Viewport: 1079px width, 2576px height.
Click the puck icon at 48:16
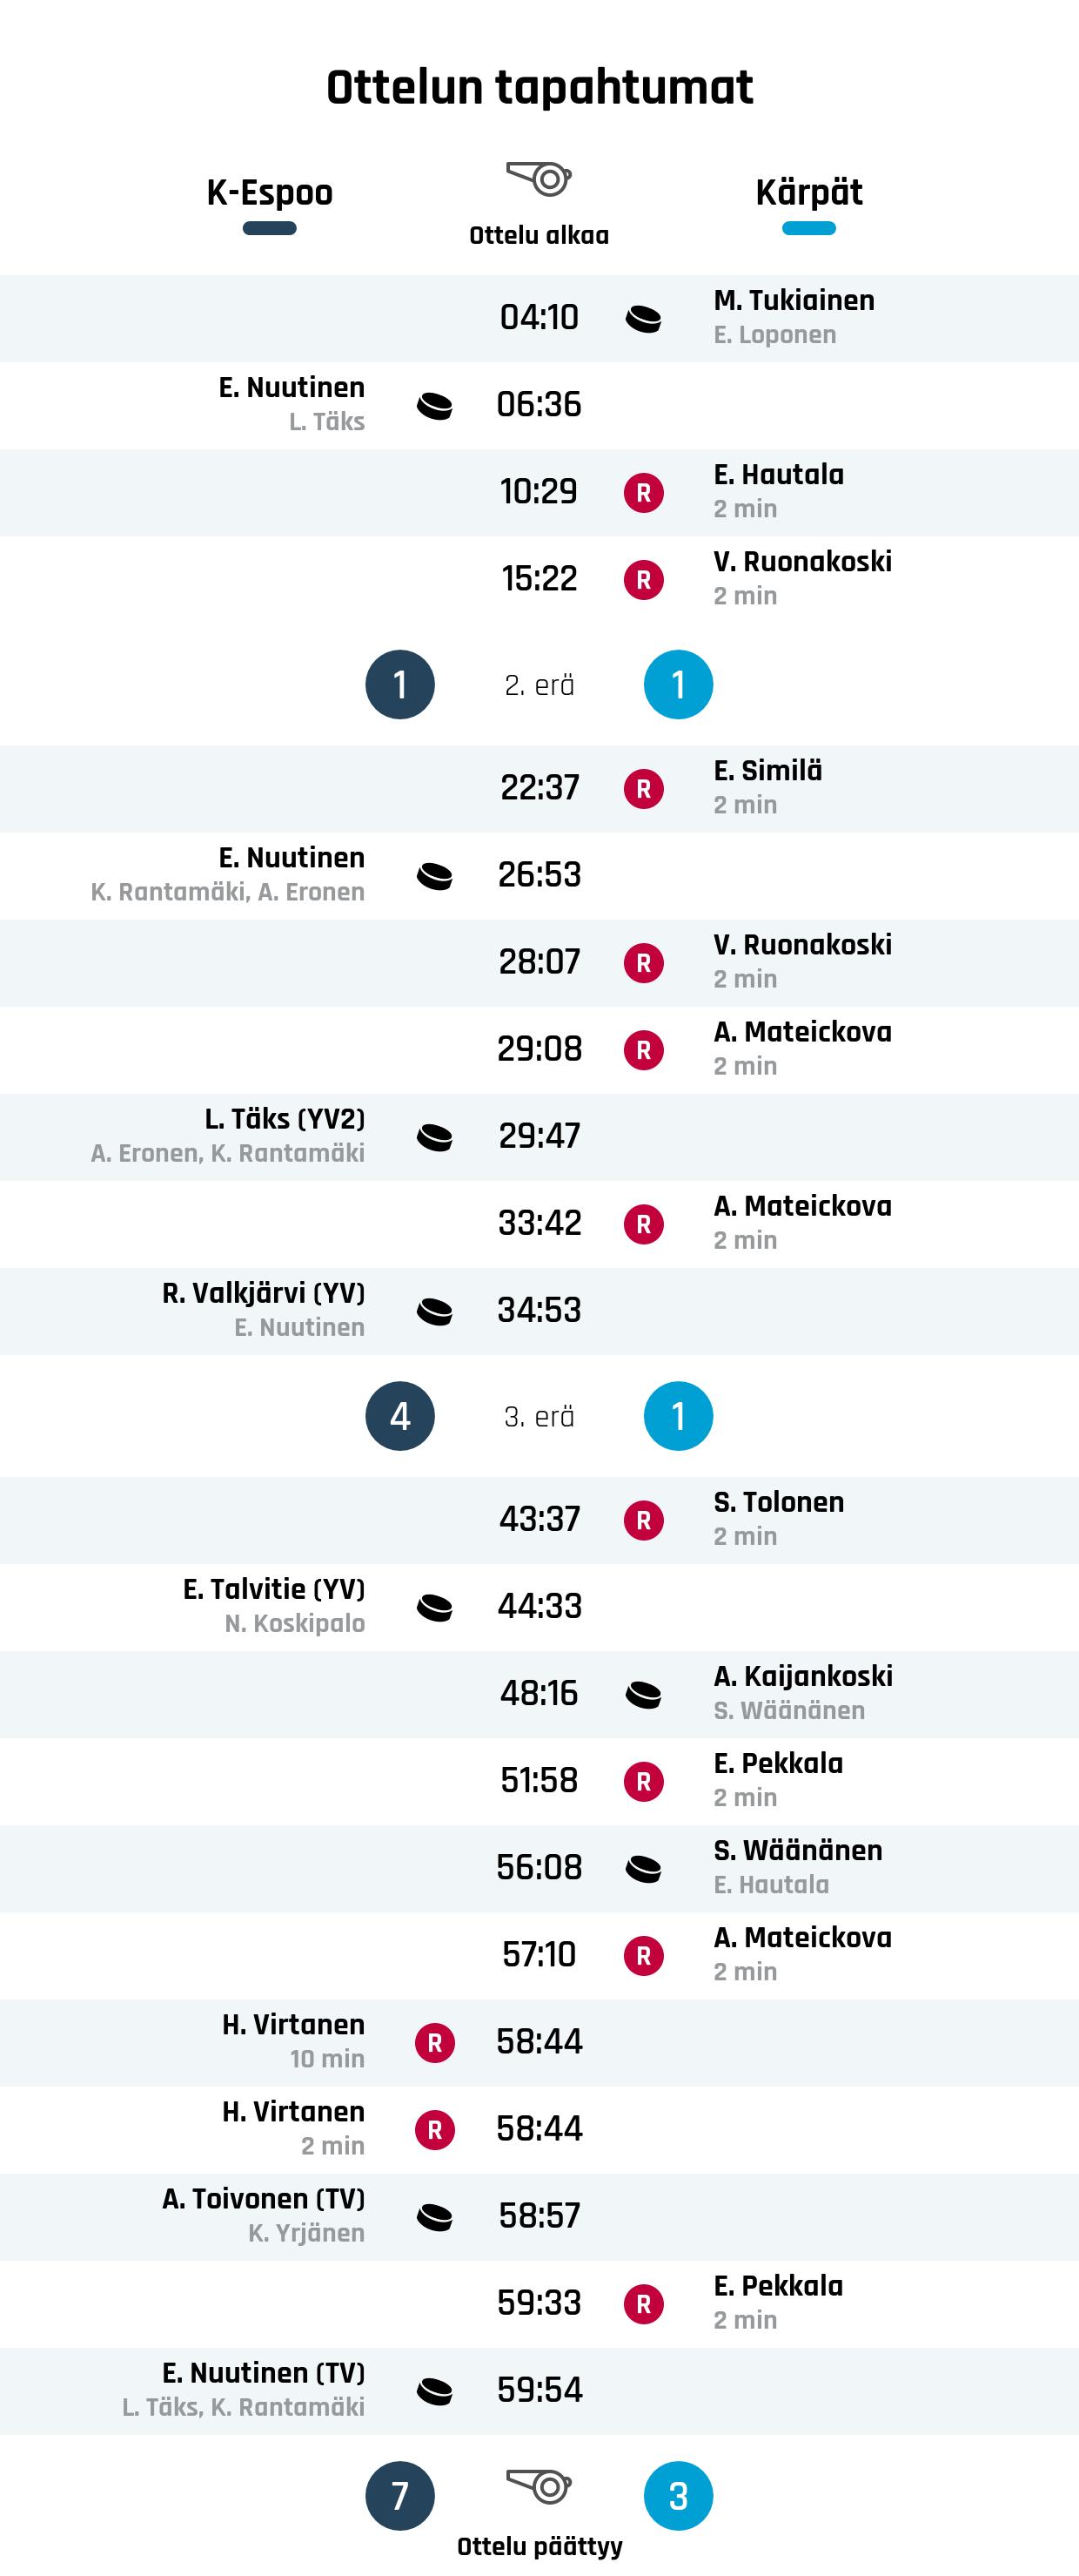(x=643, y=1694)
